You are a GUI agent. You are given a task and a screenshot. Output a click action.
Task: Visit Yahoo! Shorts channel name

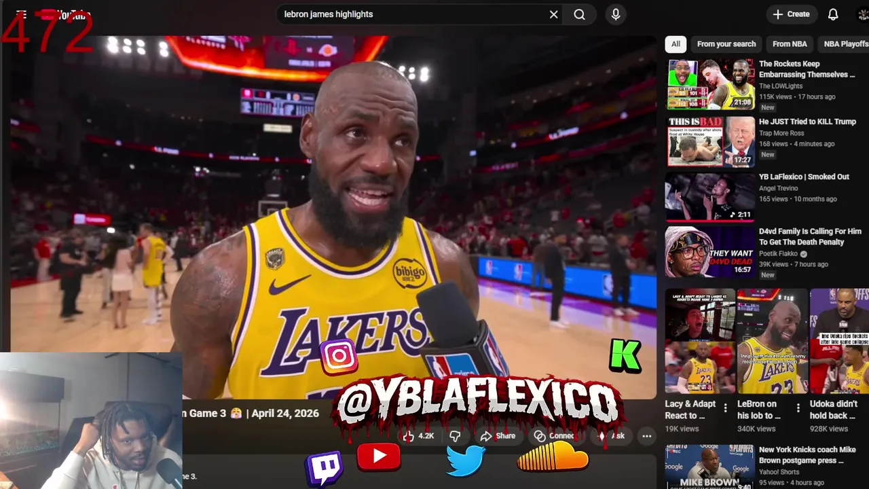pos(781,472)
